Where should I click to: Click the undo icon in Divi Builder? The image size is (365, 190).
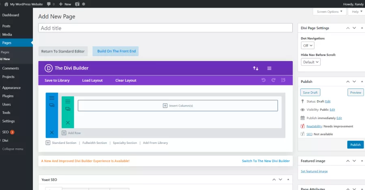coord(264,80)
